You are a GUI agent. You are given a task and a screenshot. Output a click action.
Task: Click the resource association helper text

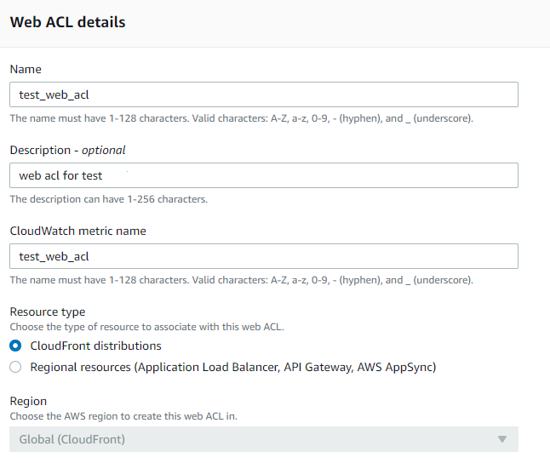[x=146, y=327]
